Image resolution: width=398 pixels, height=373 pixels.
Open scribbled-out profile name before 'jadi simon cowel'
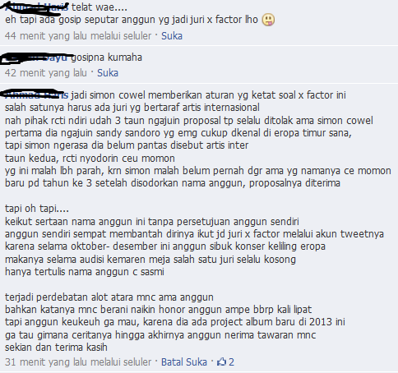(x=35, y=94)
